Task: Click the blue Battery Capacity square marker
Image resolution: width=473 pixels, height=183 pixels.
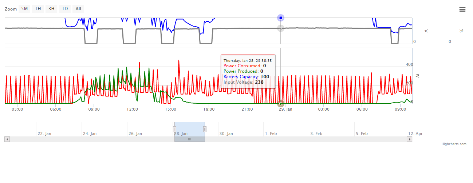Action: click(x=280, y=18)
